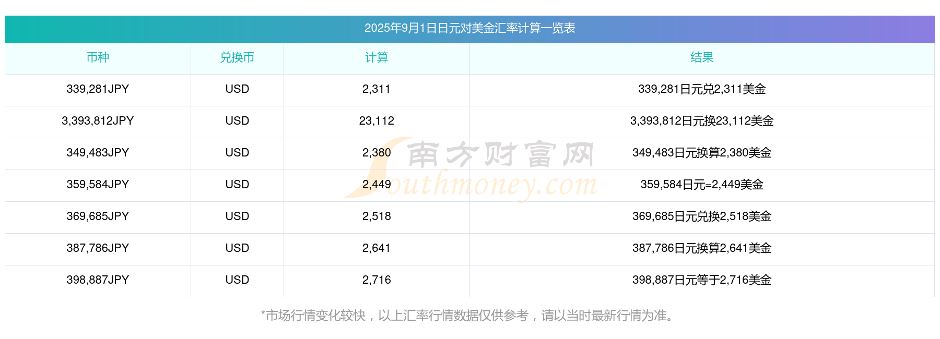
Task: Click the table title 2025年9月1日日元对美金汇率计算一览表
Action: click(x=469, y=28)
